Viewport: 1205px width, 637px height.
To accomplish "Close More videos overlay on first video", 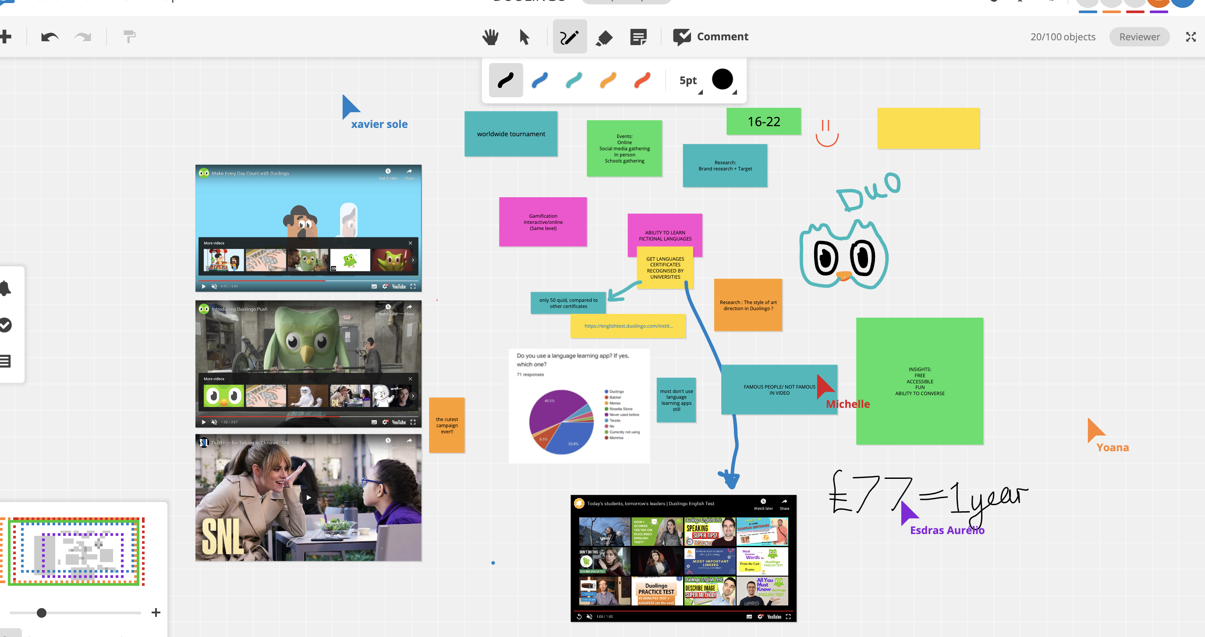I will pos(410,243).
